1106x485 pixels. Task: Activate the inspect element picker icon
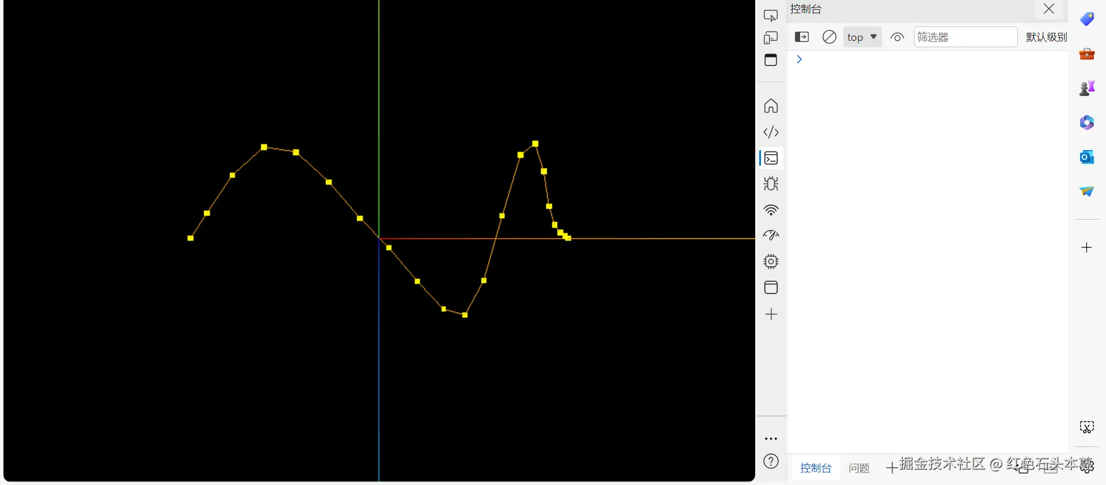tap(771, 16)
